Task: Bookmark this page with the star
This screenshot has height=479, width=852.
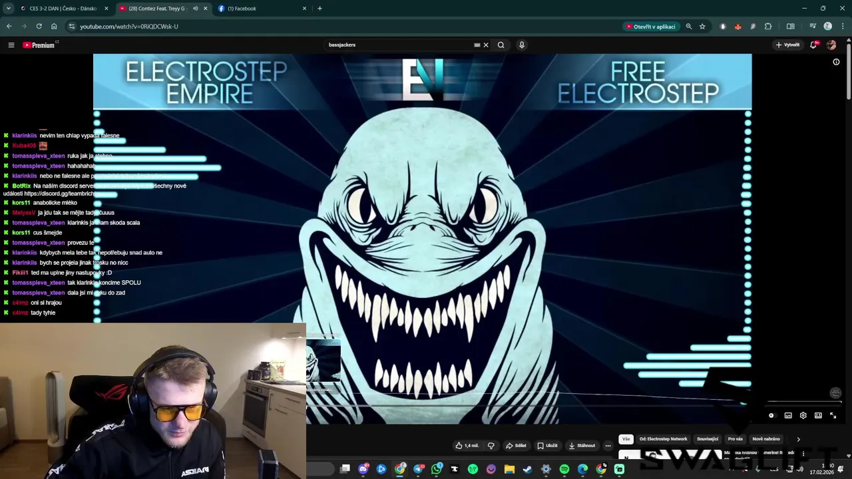Action: (x=702, y=27)
